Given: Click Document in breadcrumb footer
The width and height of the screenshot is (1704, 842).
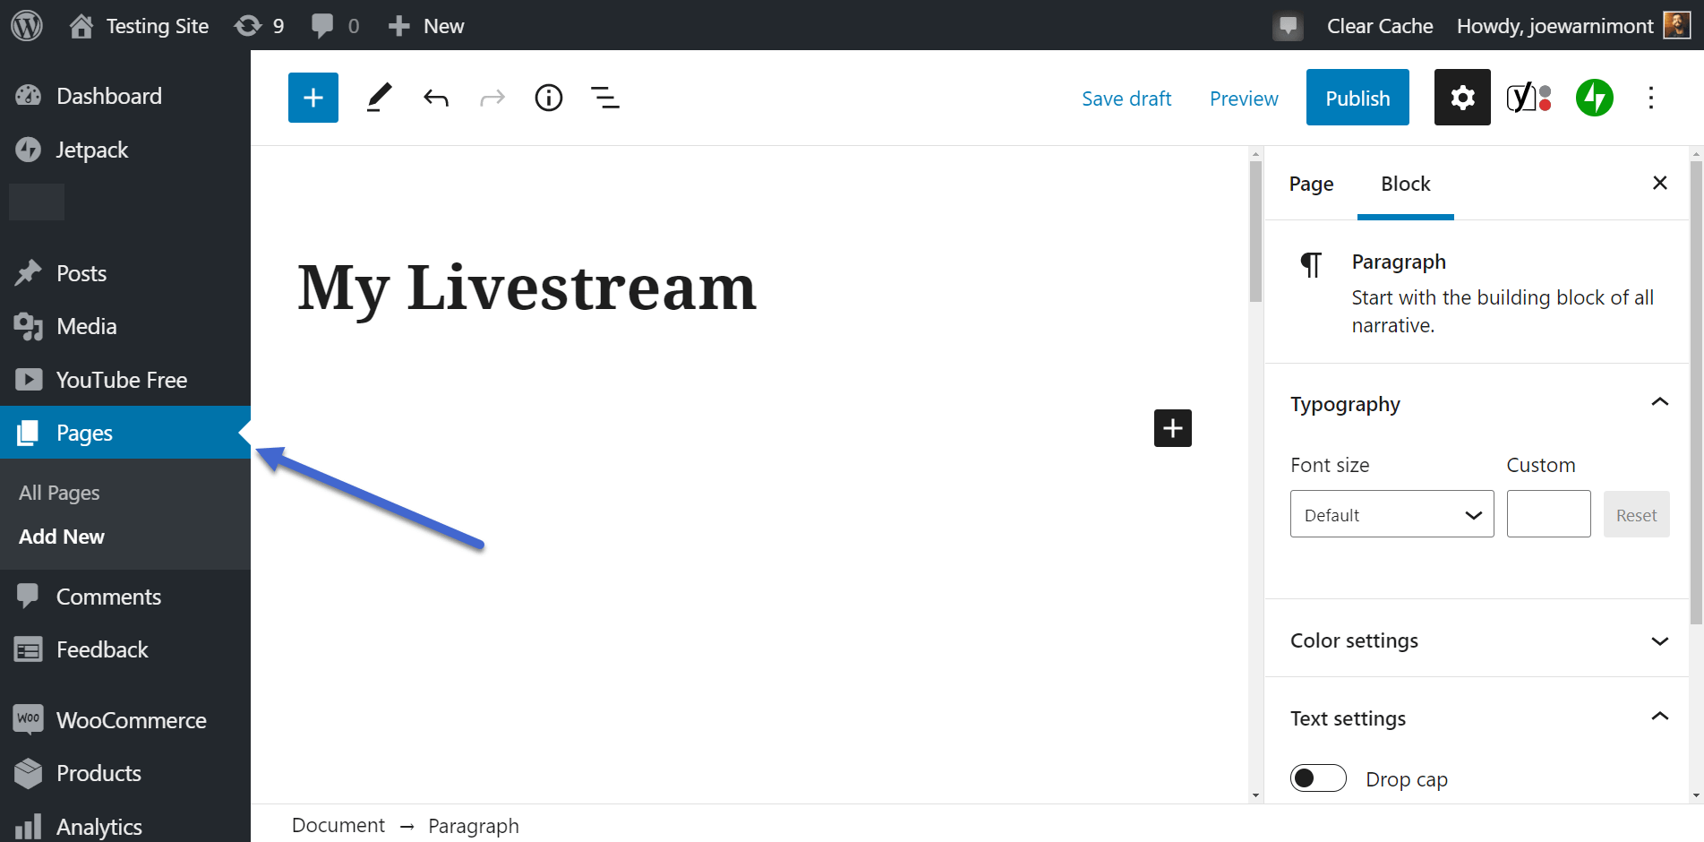Looking at the screenshot, I should click(338, 825).
